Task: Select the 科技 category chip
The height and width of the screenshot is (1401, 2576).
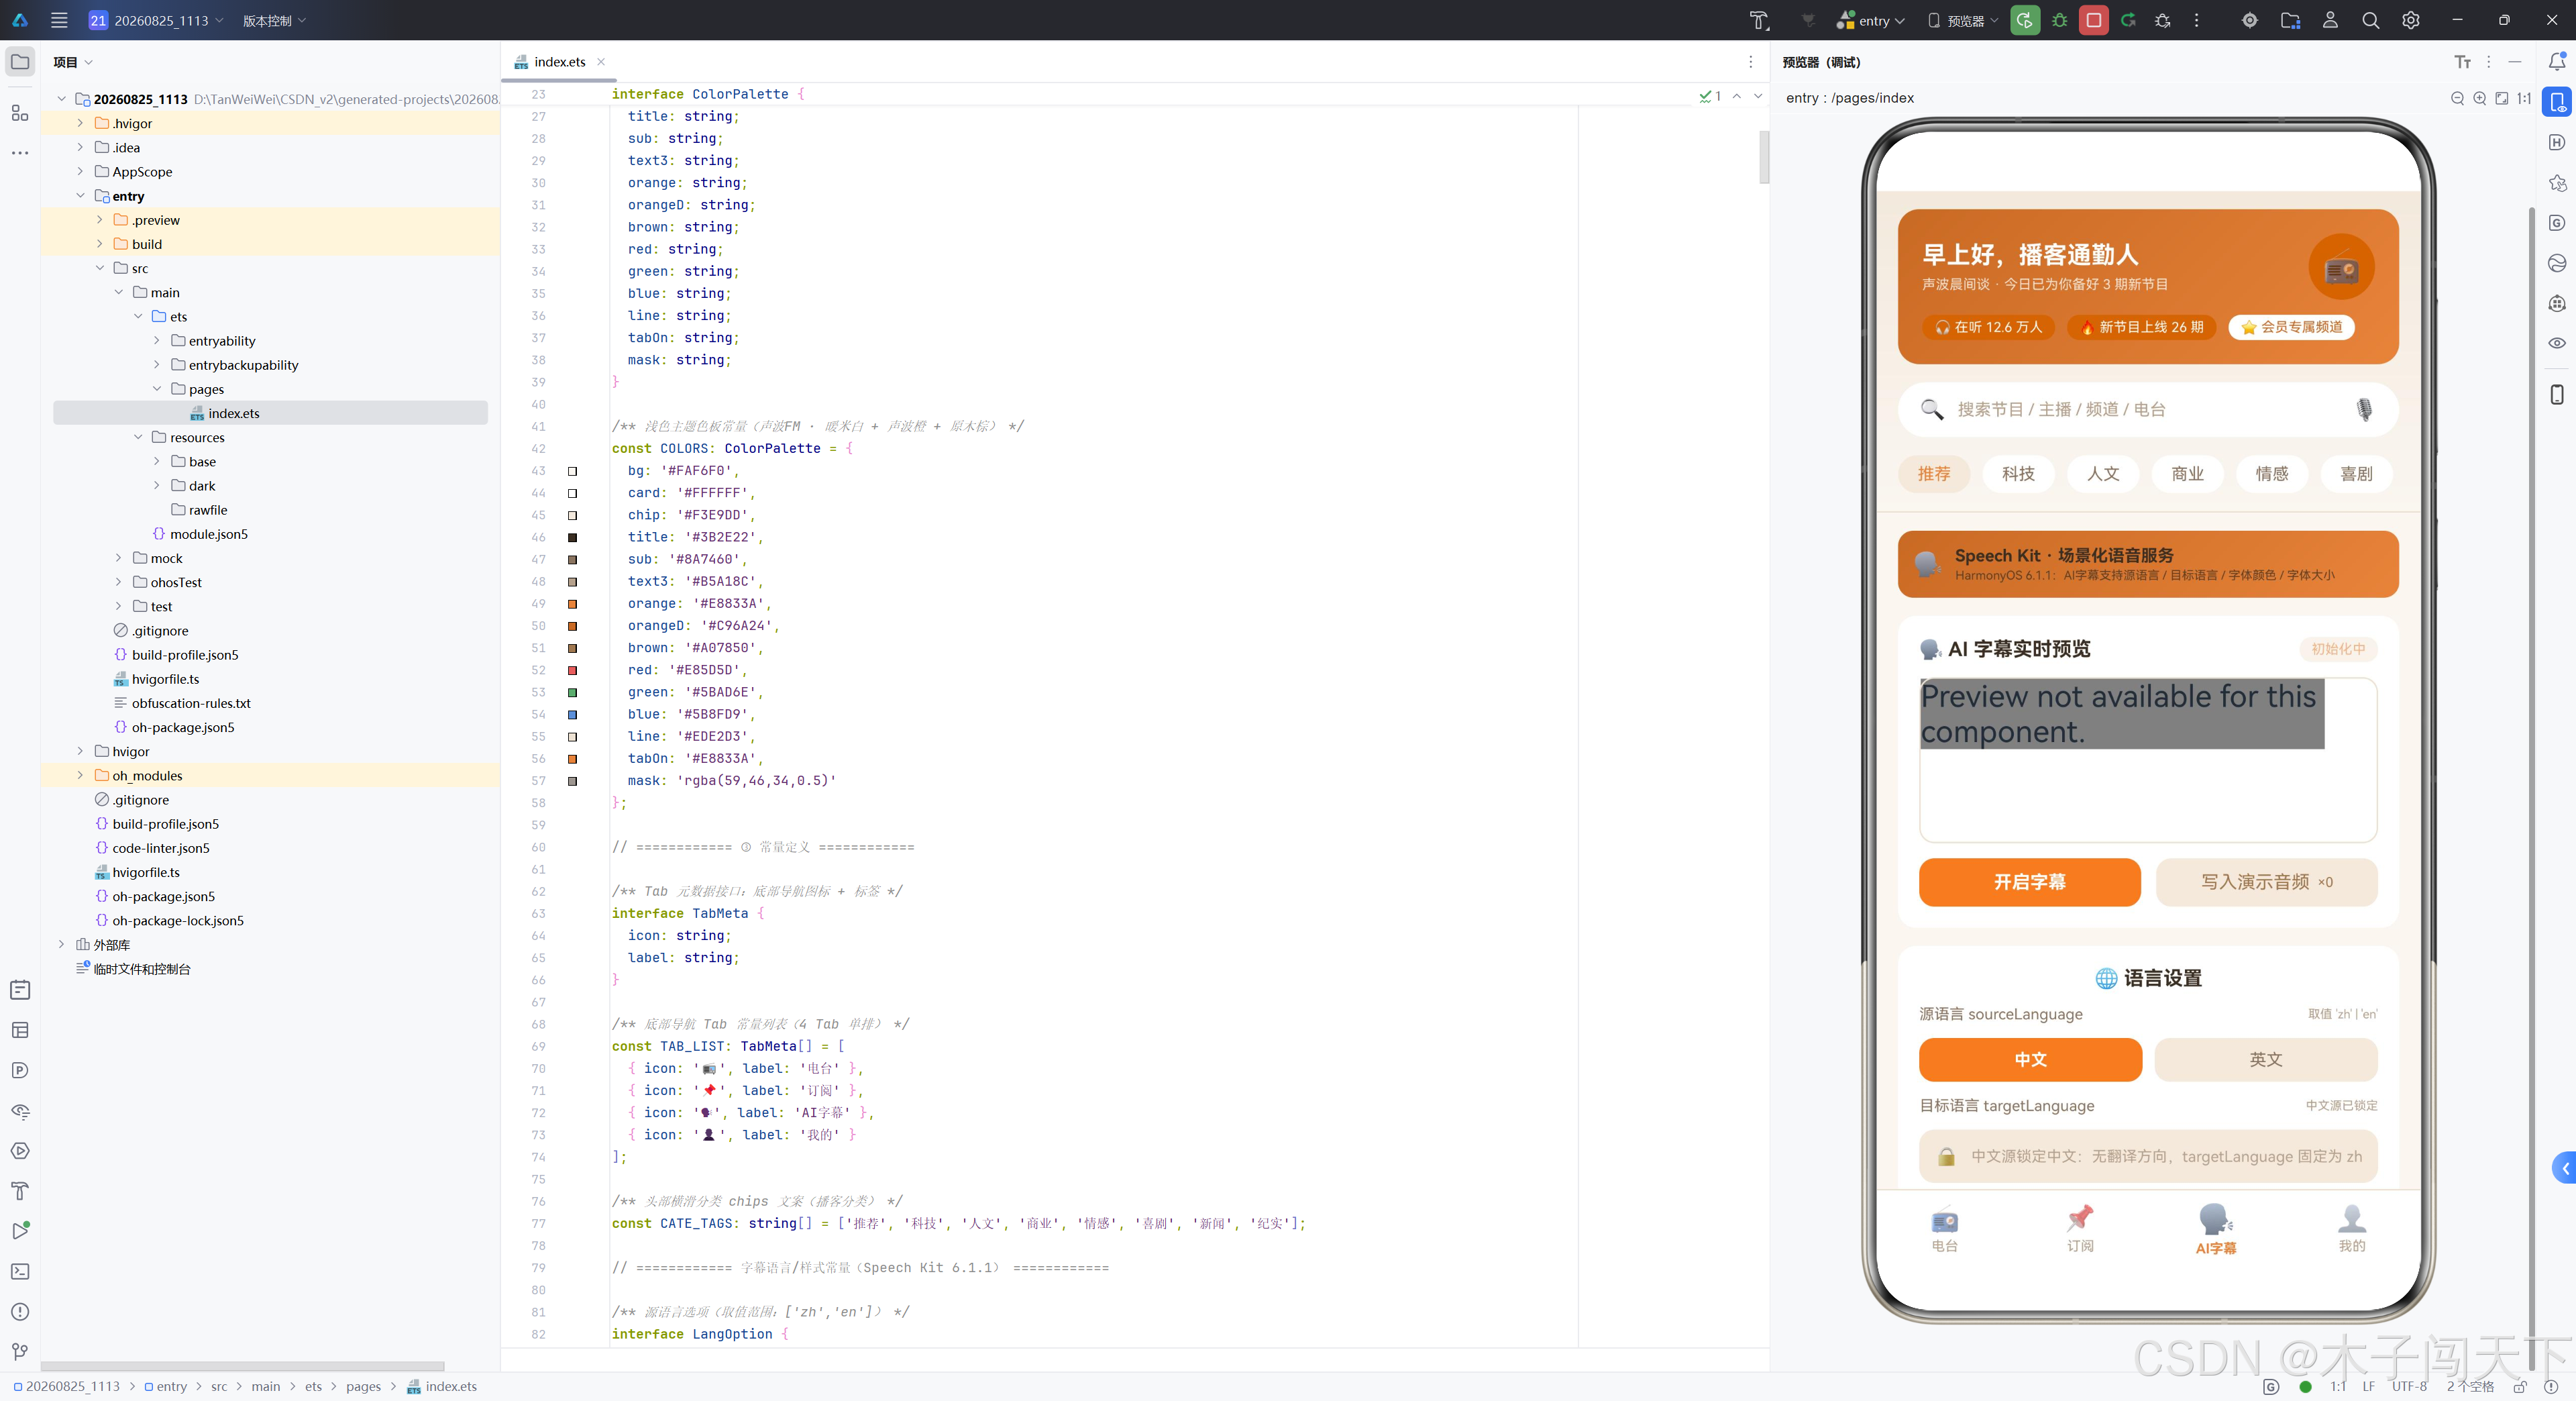Action: (2018, 474)
